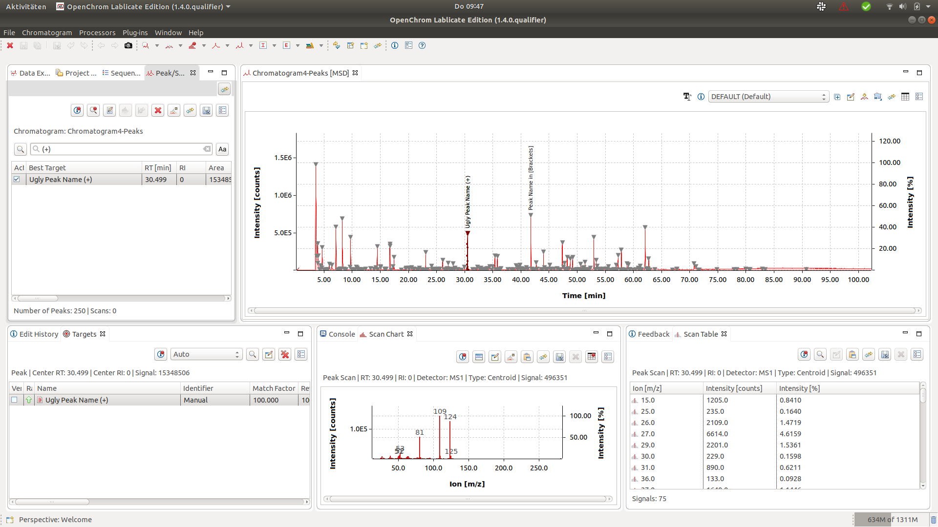Click the search input field containing (+)
The image size is (938, 527).
pos(117,149)
